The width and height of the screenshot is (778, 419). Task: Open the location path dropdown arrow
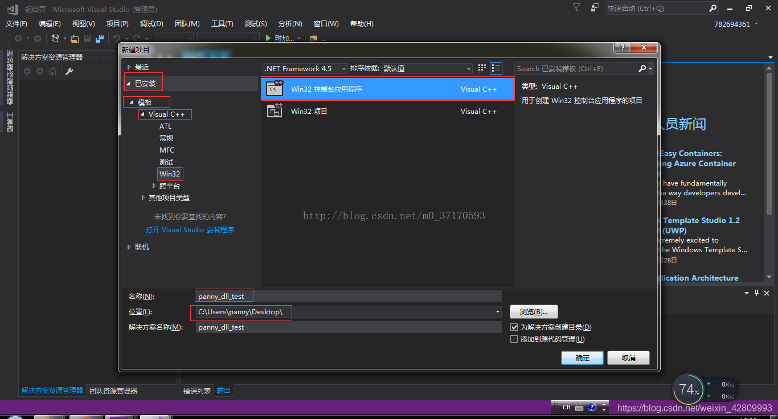tap(498, 312)
